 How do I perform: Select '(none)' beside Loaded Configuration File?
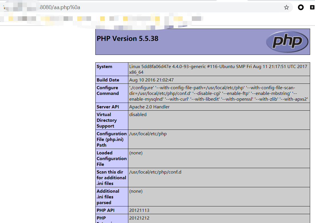point(136,153)
